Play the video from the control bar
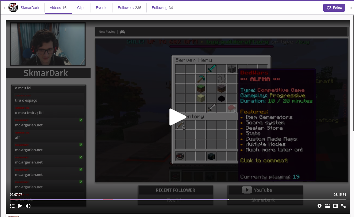Screen dimensions: 354x217 pyautogui.click(x=20, y=206)
